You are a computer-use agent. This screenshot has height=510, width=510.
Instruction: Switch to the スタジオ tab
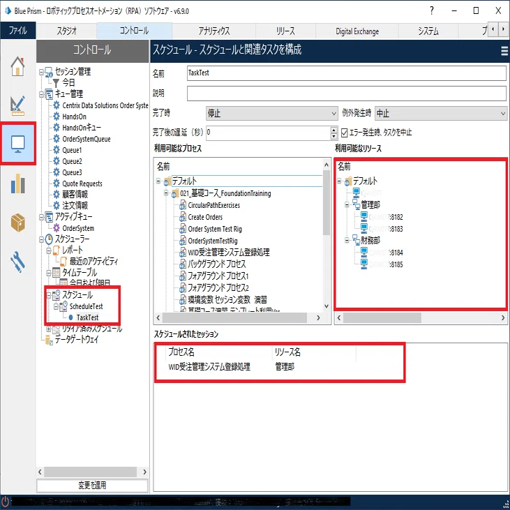coord(67,31)
